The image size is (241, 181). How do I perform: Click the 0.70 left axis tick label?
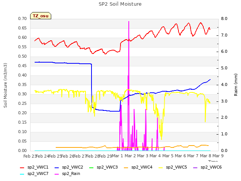23,18
